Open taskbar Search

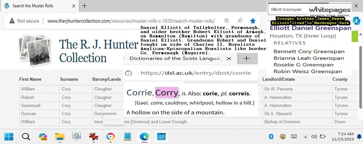pos(26,137)
